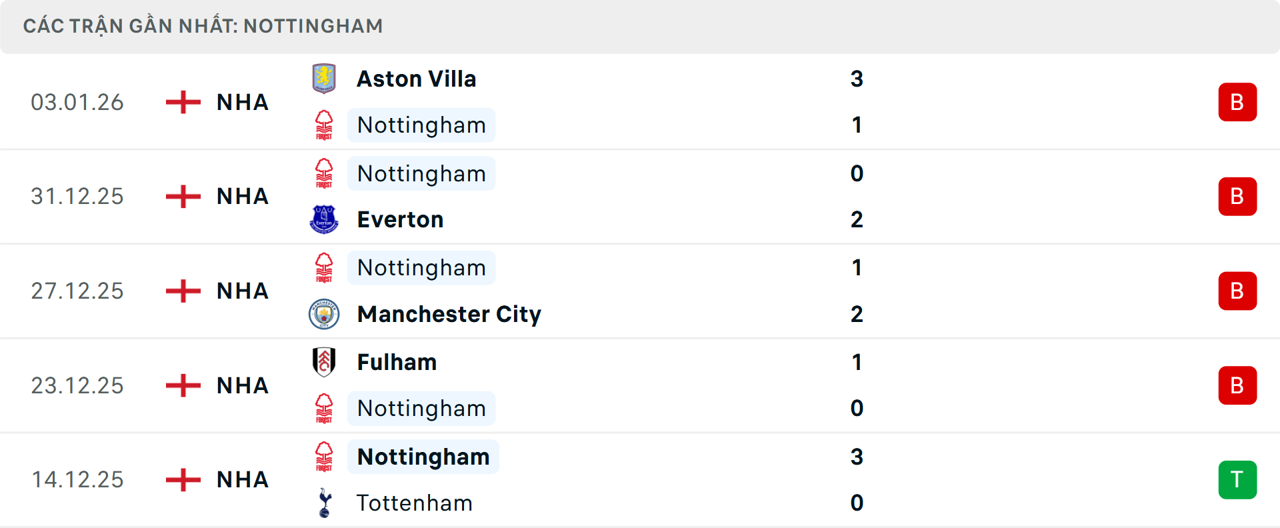Click red B badge for 03.01.26 match
This screenshot has width=1280, height=528.
click(x=1237, y=102)
